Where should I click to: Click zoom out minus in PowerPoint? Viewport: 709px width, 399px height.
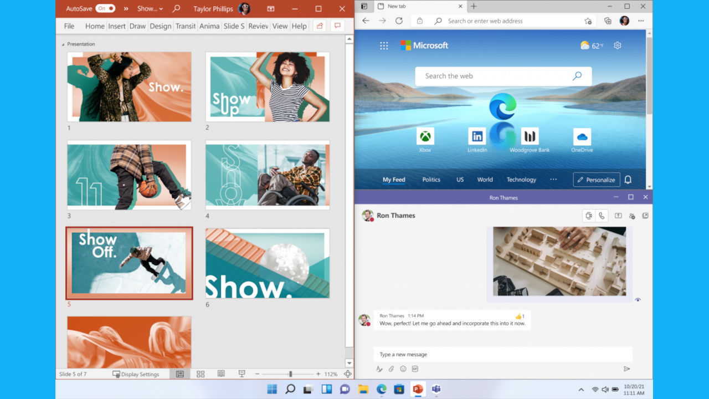[x=257, y=374]
